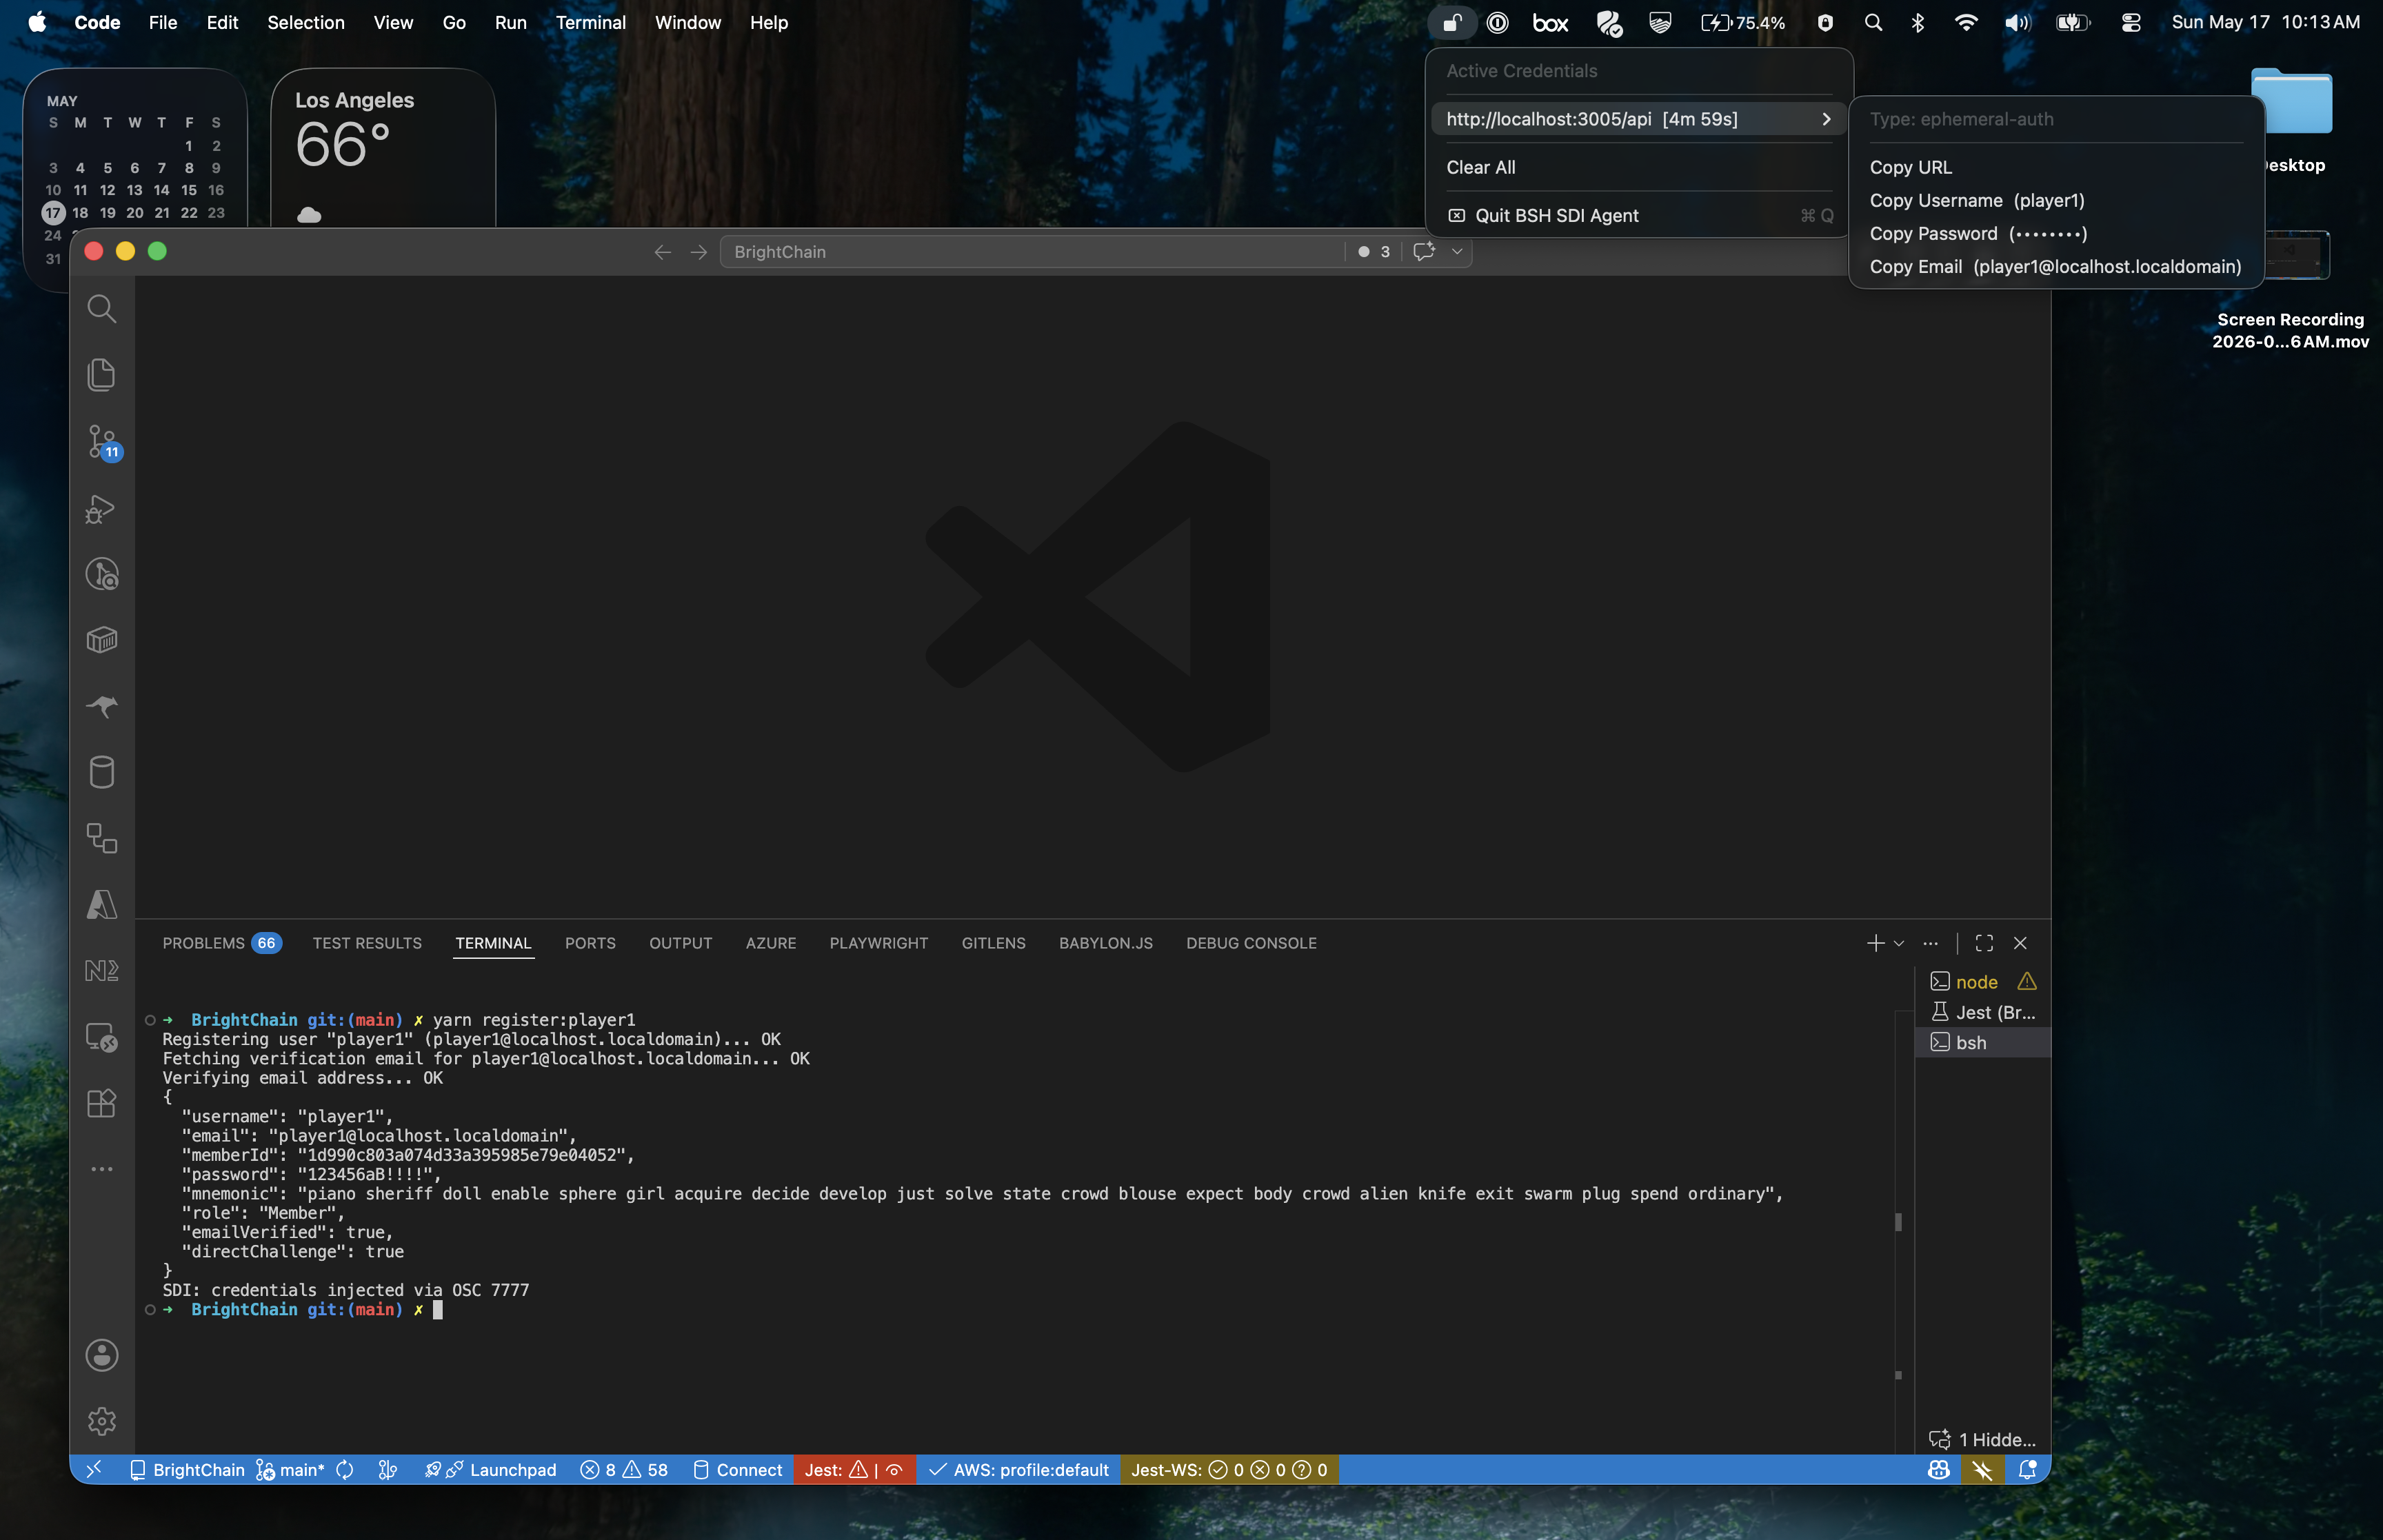This screenshot has width=2383, height=1540.
Task: Open the package cube activity bar icon
Action: click(x=101, y=640)
